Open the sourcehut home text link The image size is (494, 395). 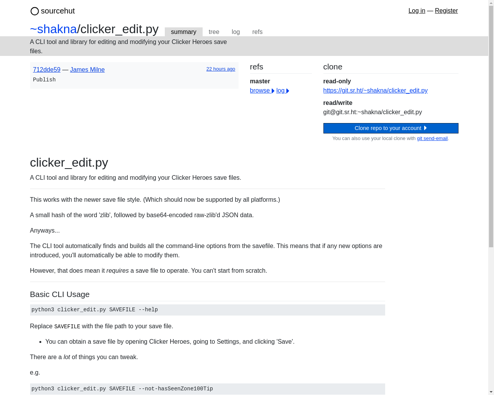pos(58,11)
